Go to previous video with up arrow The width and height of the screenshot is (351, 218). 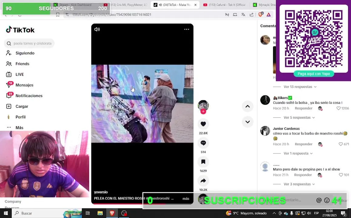(x=248, y=106)
